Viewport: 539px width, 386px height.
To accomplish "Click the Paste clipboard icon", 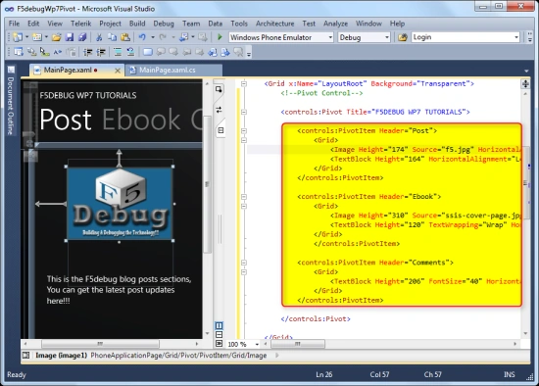I will [x=125, y=37].
